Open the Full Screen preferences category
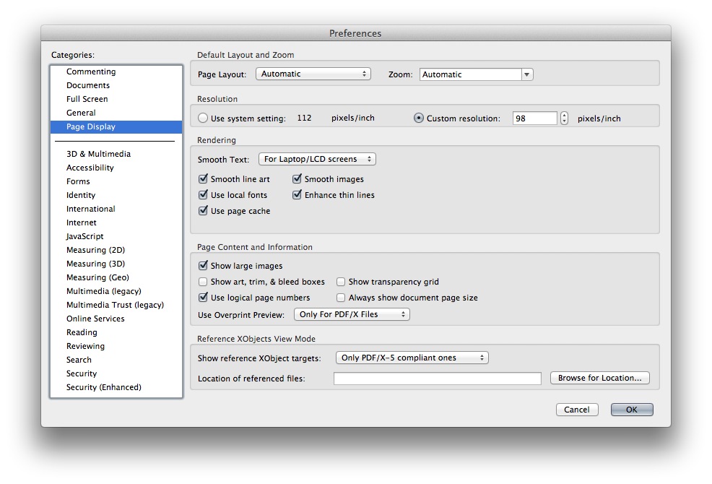Screen dimensions: 712x484 (87, 99)
